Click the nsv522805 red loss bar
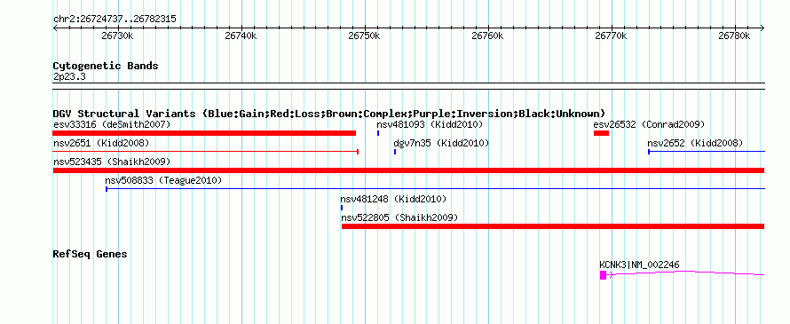The height and width of the screenshot is (324, 790). pyautogui.click(x=553, y=226)
